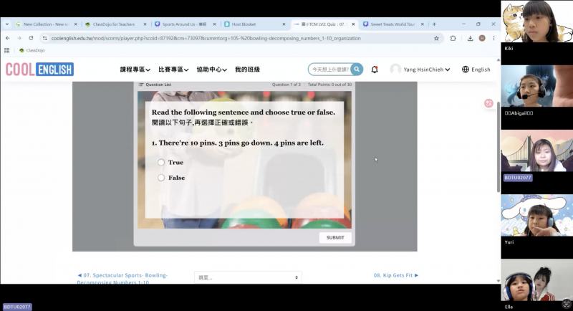The image size is (573, 311).
Task: Select the False radio button
Action: (161, 178)
